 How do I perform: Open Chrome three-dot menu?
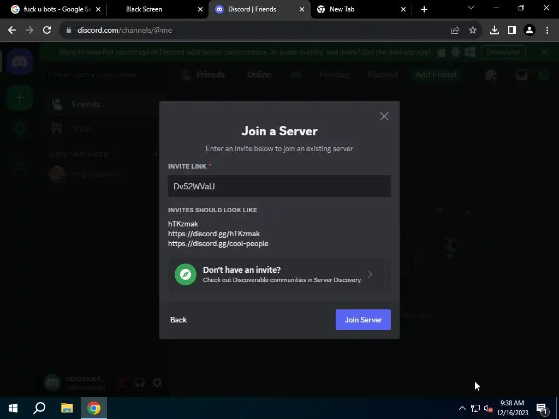[547, 31]
